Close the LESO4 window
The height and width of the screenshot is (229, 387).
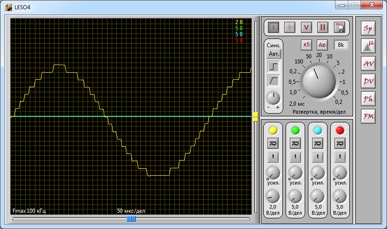(x=372, y=5)
